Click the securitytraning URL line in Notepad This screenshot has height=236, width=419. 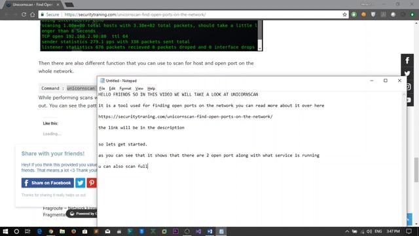click(x=185, y=117)
